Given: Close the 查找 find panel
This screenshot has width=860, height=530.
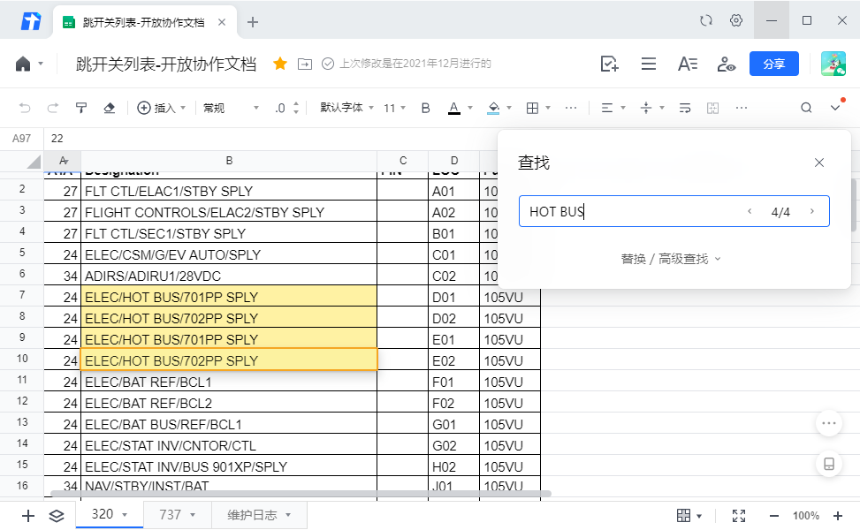Looking at the screenshot, I should click(819, 163).
